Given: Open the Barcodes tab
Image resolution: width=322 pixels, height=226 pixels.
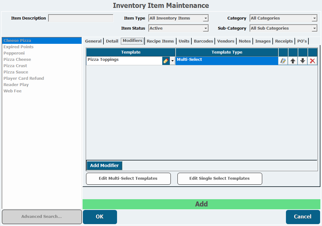Looking at the screenshot, I should coord(203,41).
